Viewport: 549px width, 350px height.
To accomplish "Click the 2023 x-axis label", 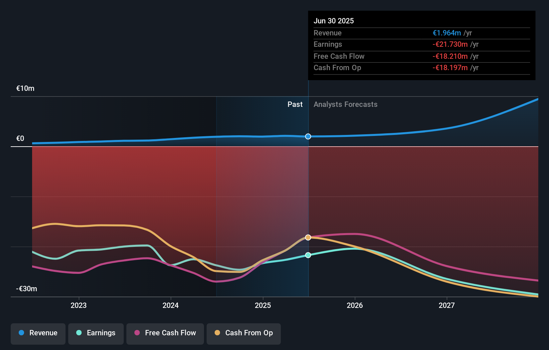I will pyautogui.click(x=79, y=305).
